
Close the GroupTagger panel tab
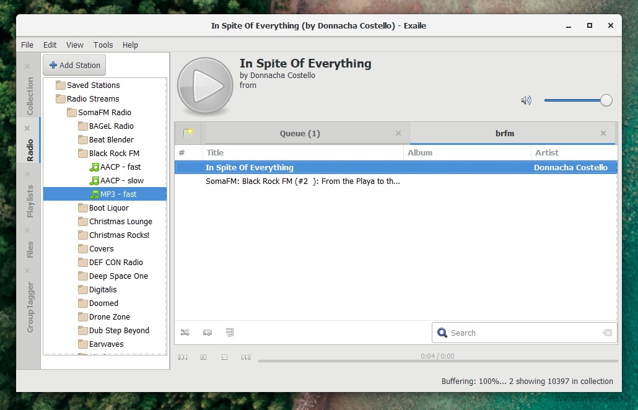coord(27,271)
